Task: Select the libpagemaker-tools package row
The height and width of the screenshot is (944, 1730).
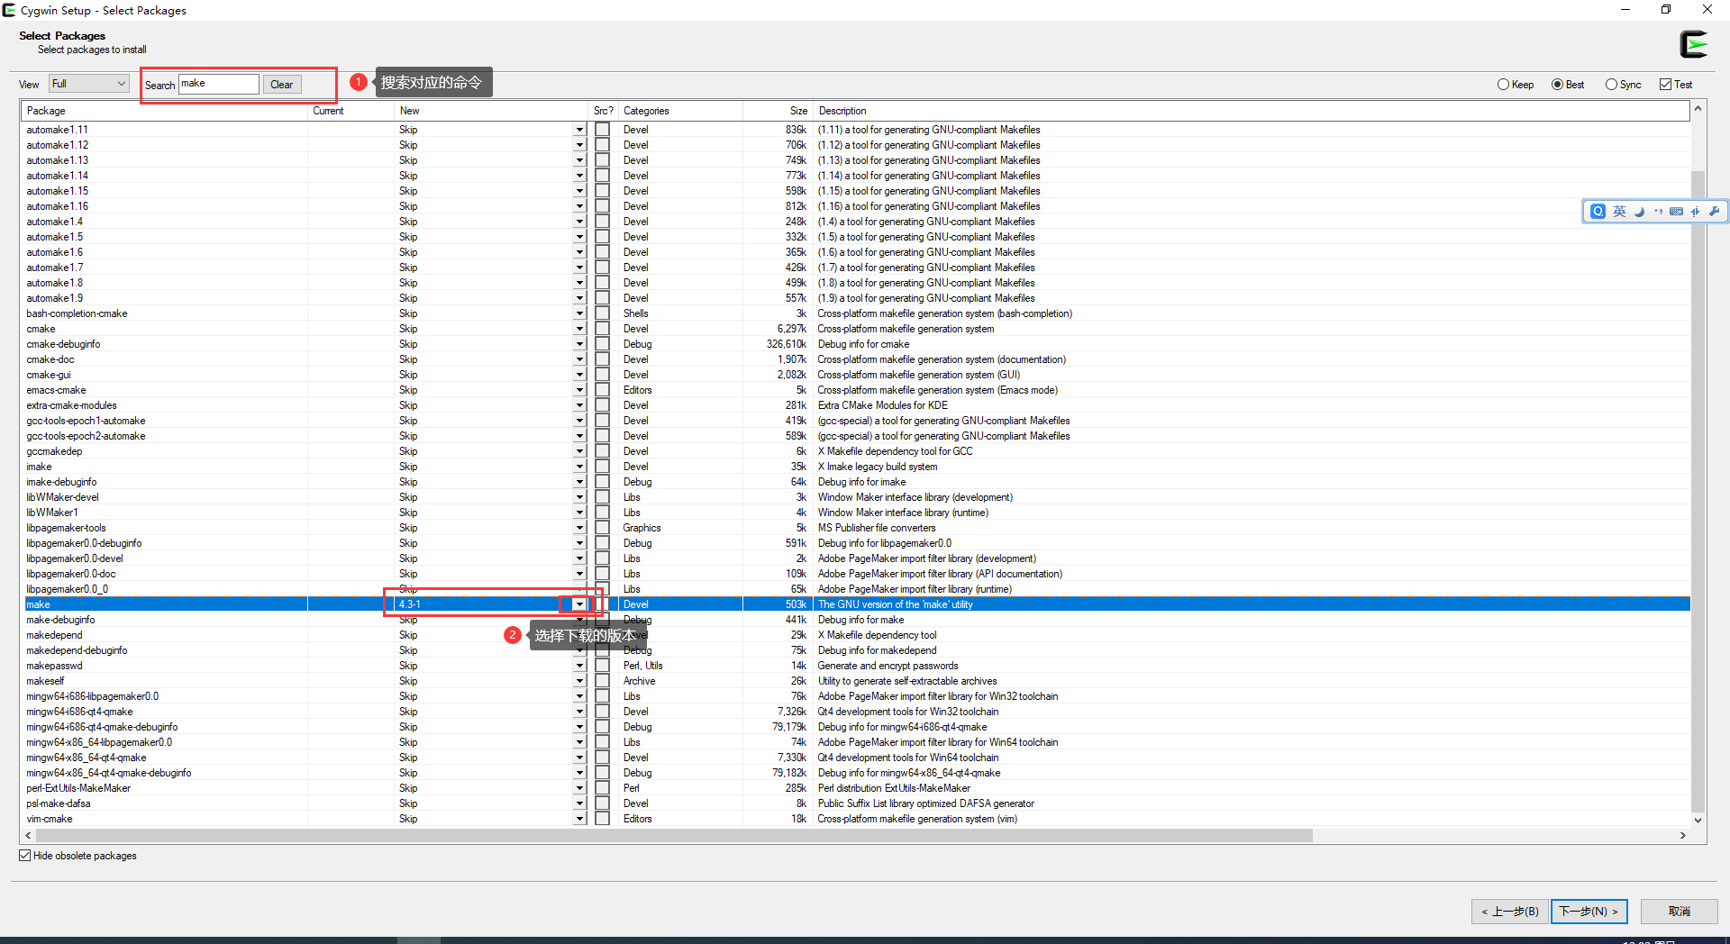Action: point(856,528)
